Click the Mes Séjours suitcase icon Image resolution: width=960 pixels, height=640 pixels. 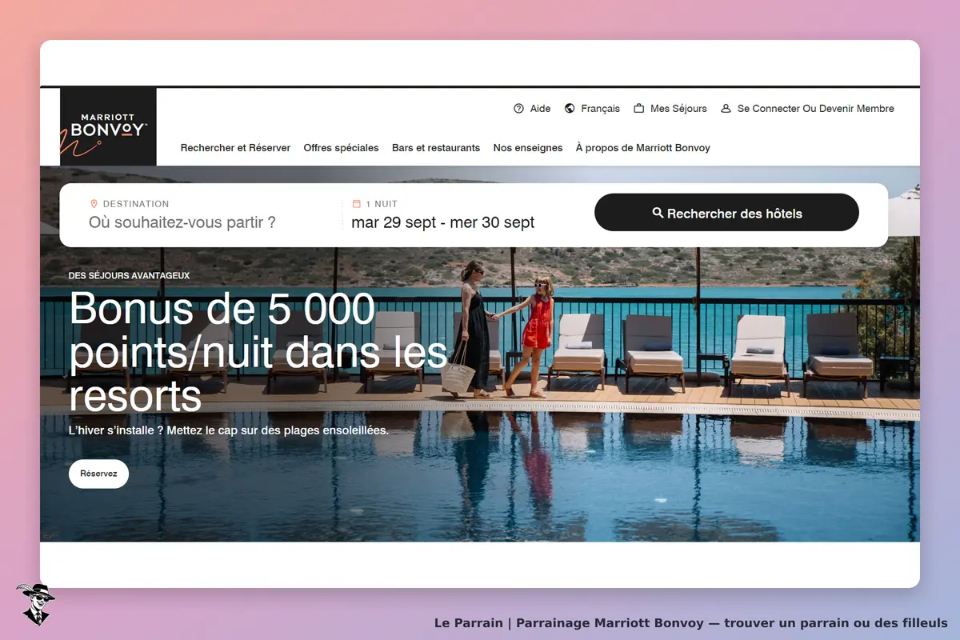(x=639, y=109)
